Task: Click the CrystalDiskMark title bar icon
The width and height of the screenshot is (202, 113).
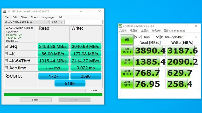Action: [x=120, y=26]
